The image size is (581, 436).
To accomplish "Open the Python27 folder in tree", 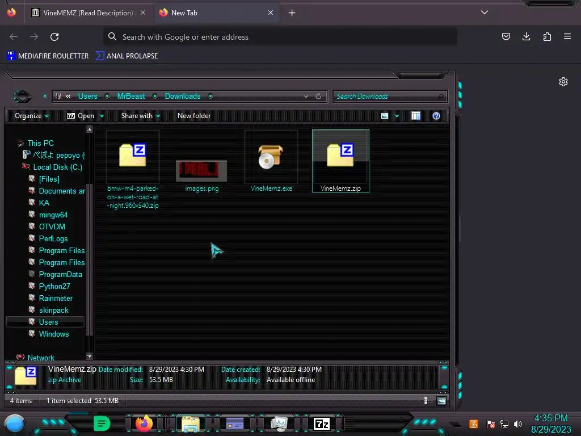I will click(49, 287).
